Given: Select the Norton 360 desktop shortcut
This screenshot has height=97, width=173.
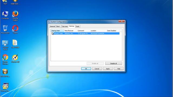Looking at the screenshot, I should point(15,58).
